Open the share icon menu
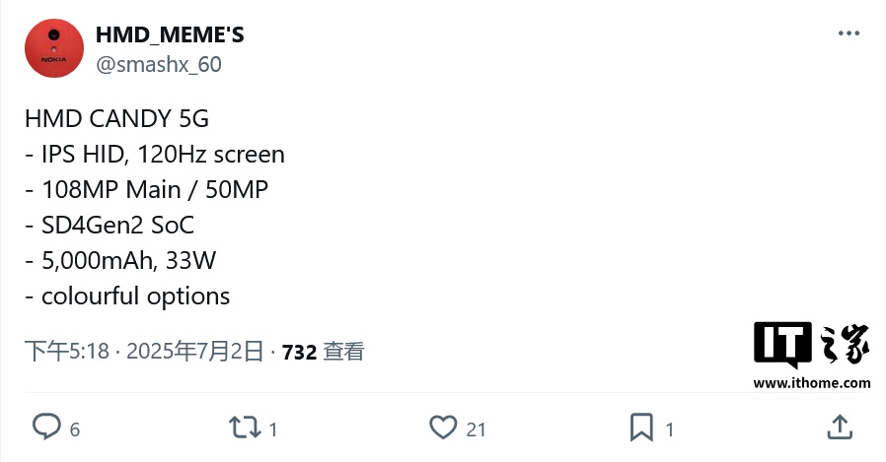Viewport: 886px width, 462px height. click(839, 427)
